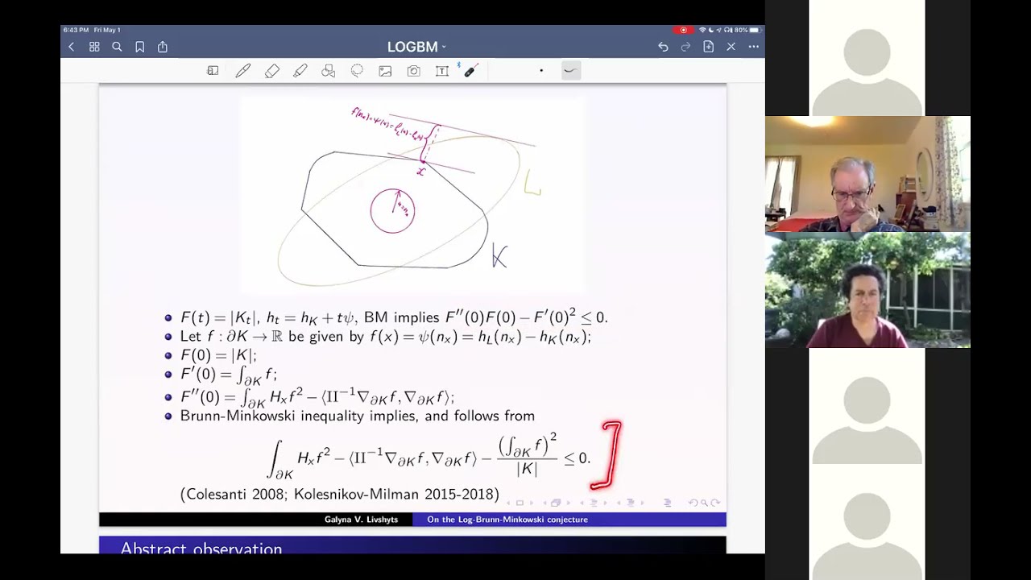1031x580 pixels.
Task: Select the Text box tool
Action: pyautogui.click(x=441, y=71)
